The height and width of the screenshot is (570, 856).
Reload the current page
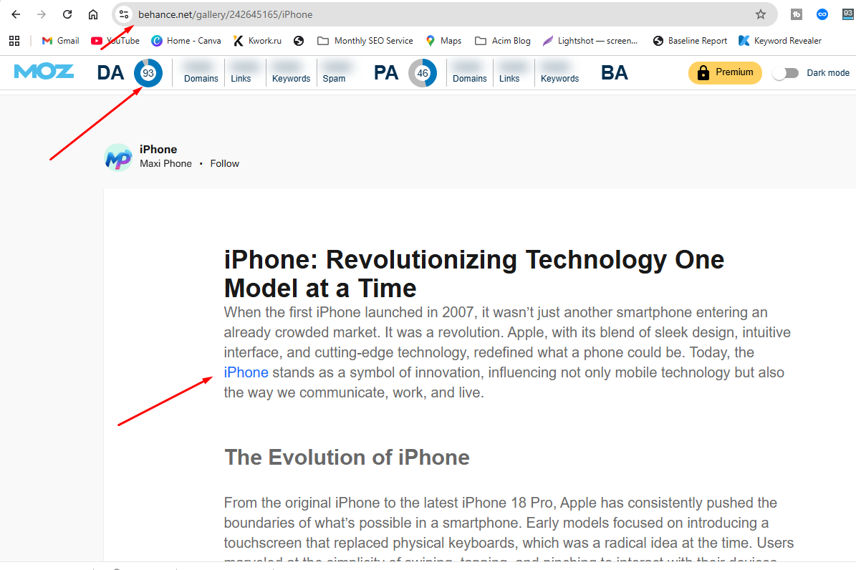pyautogui.click(x=67, y=14)
